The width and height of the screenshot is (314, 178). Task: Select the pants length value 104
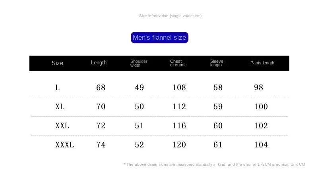[x=261, y=145]
